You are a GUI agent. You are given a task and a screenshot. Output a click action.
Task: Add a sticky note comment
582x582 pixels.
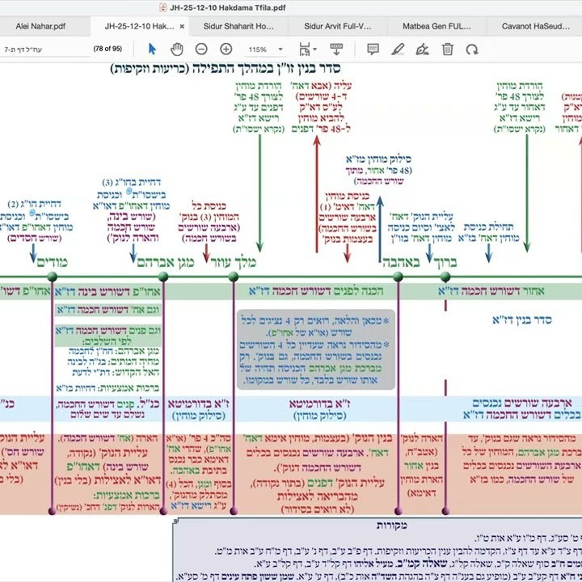[x=373, y=49]
